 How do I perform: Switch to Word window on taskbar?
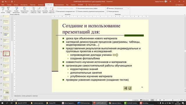click(x=84, y=103)
